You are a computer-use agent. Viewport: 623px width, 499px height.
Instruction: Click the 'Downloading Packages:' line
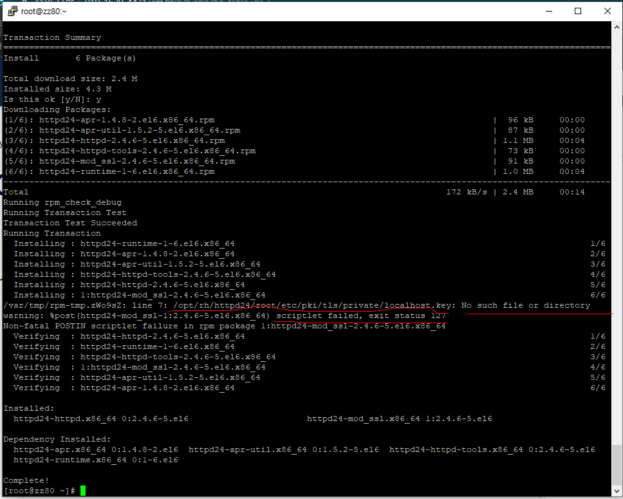click(57, 109)
